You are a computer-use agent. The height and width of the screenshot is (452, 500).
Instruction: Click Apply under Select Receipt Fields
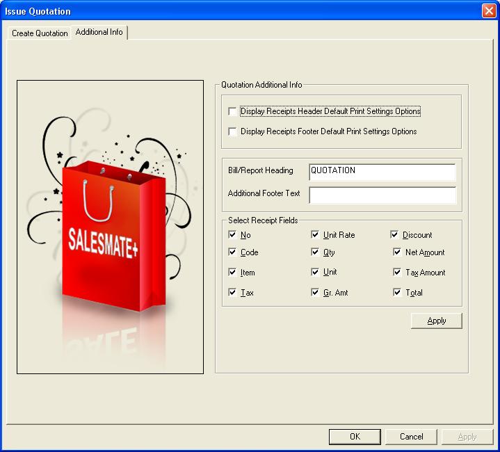point(437,321)
